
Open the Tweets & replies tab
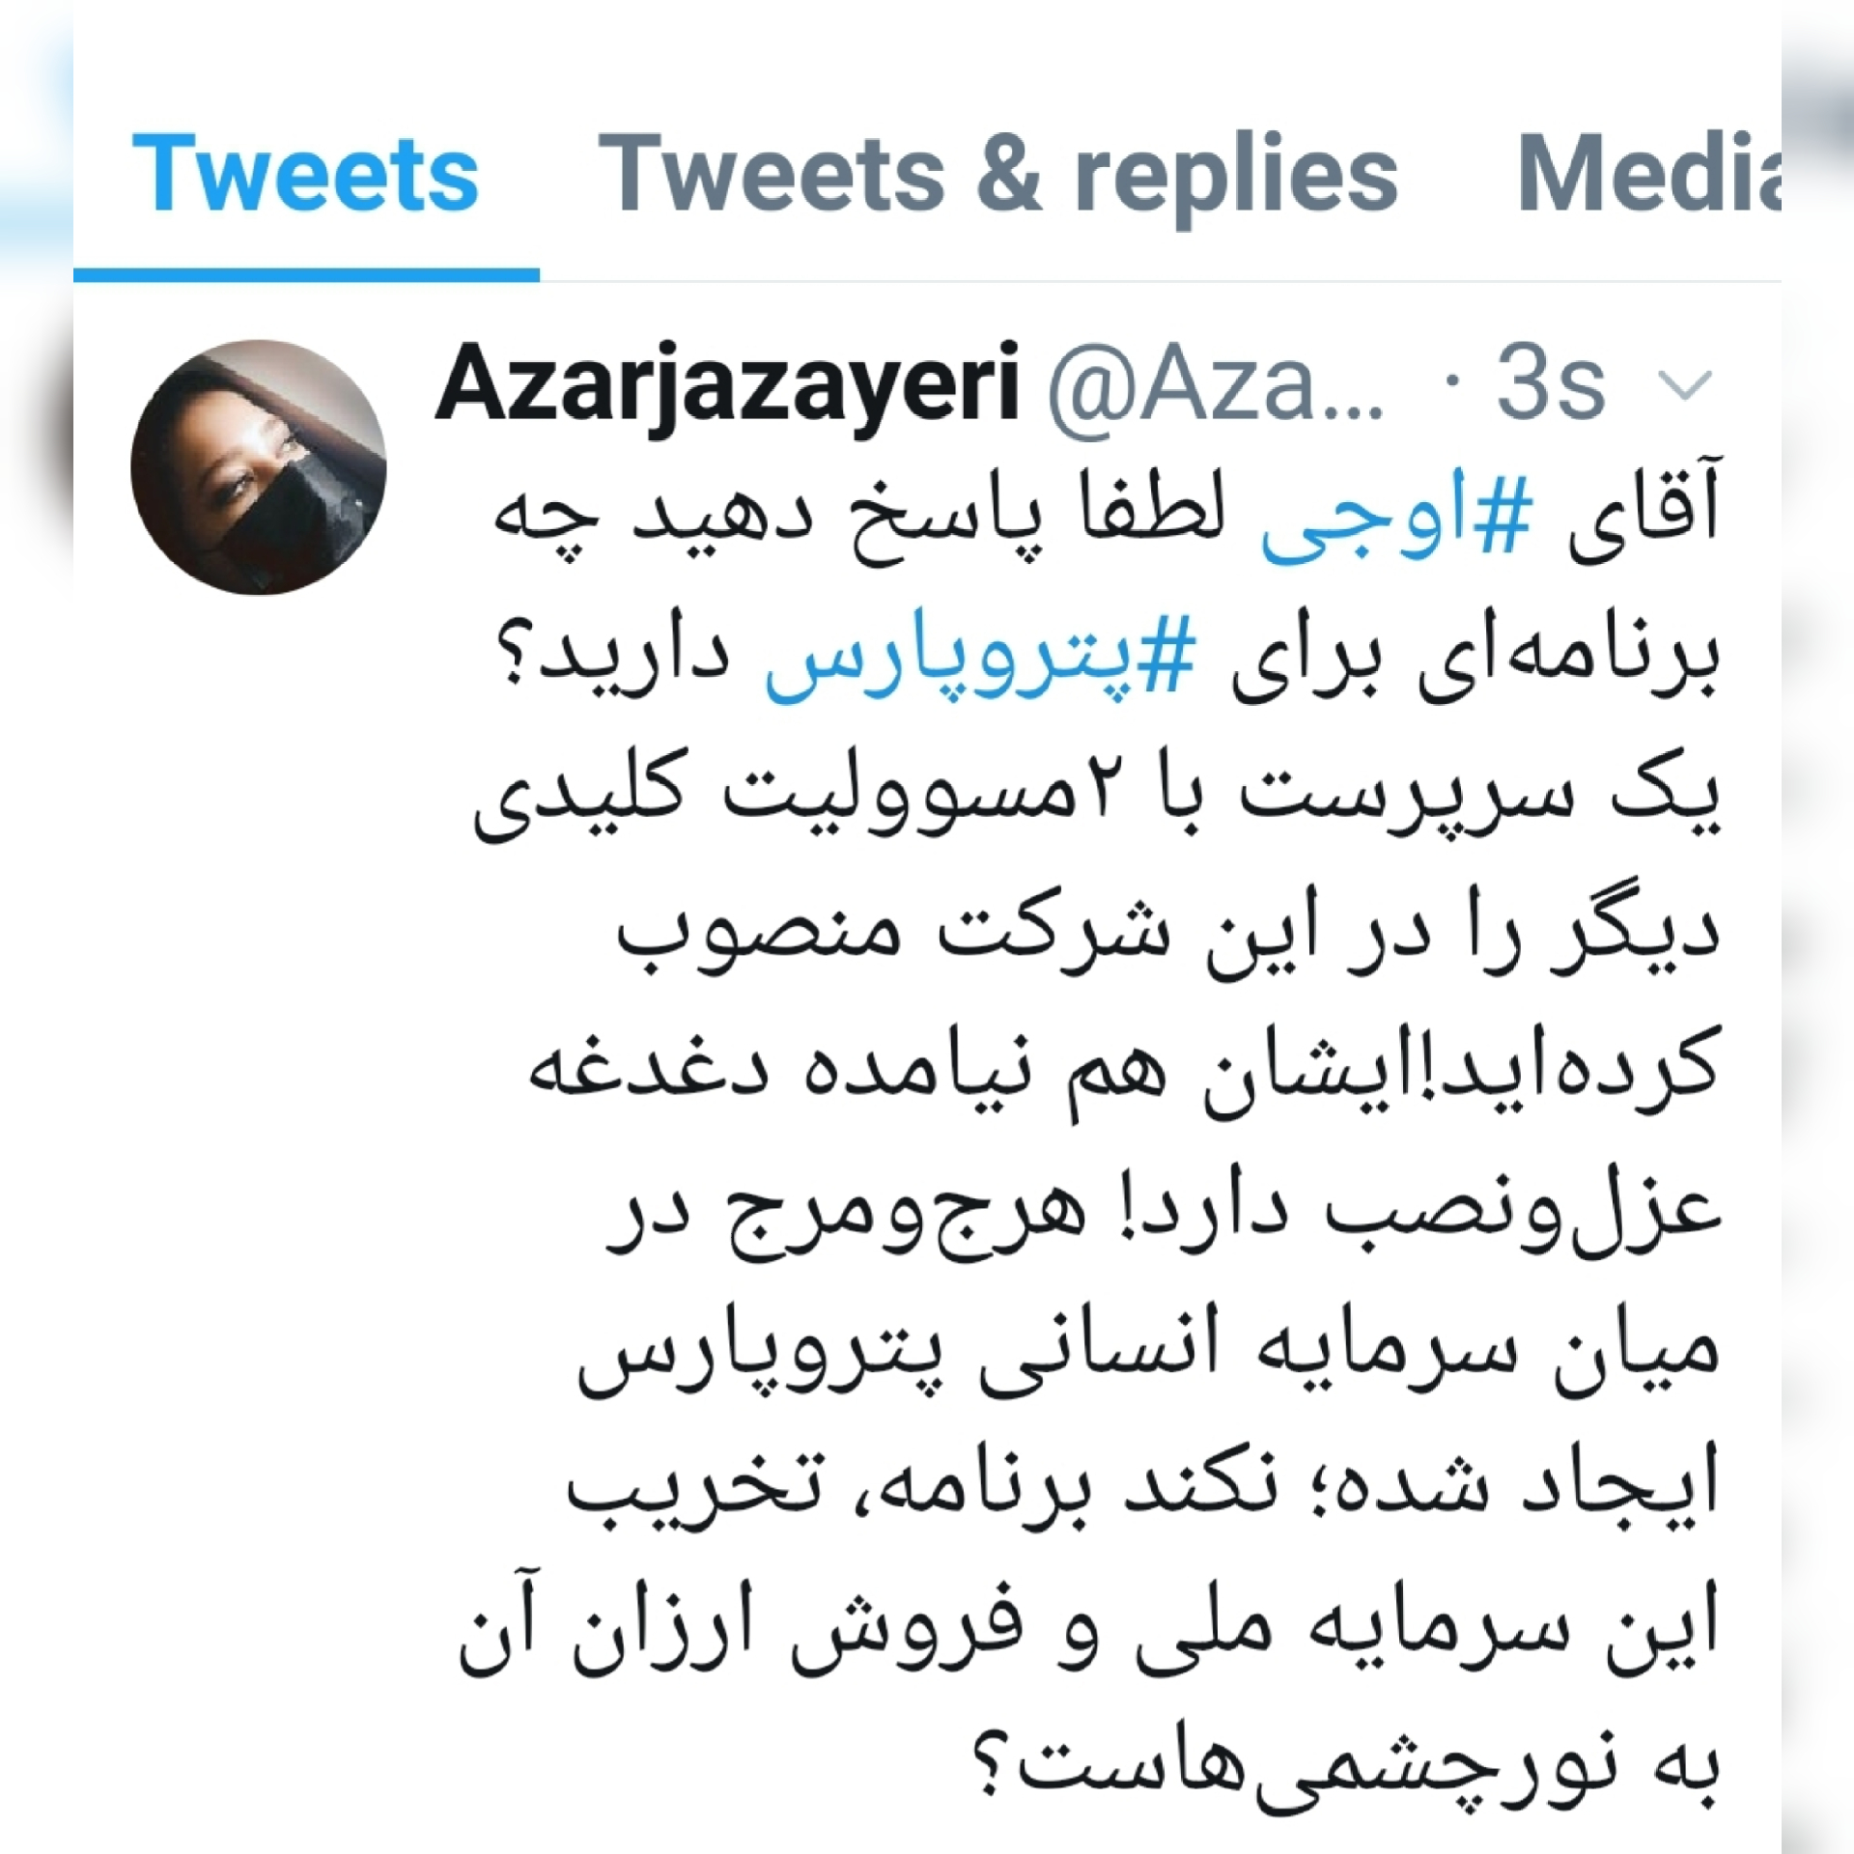(x=998, y=176)
